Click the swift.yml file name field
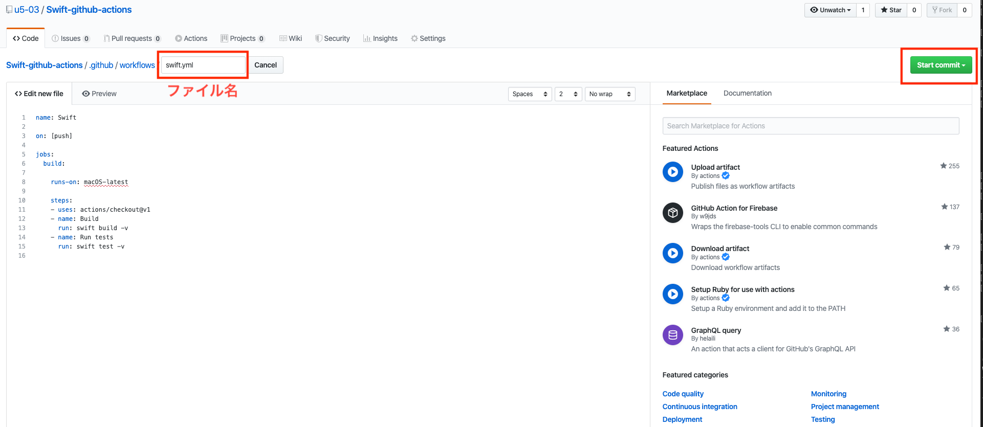 203,65
